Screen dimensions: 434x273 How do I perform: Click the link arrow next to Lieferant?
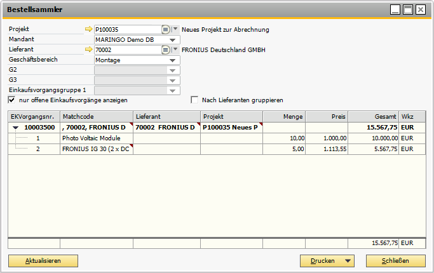pyautogui.click(x=88, y=50)
